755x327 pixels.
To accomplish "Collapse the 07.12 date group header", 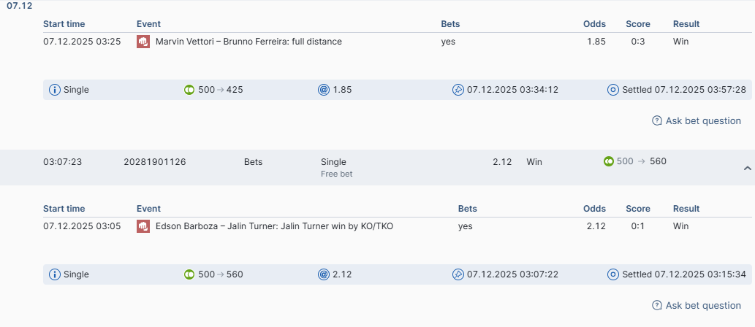I will click(x=19, y=6).
